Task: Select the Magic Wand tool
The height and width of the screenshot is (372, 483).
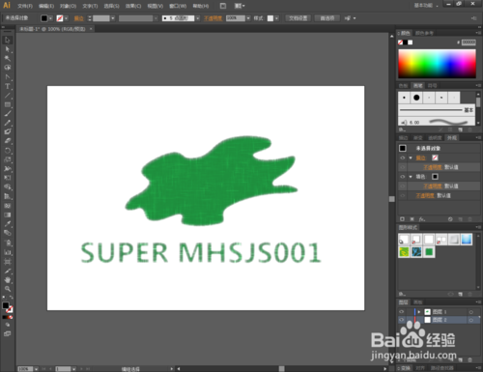Action: pos(7,58)
